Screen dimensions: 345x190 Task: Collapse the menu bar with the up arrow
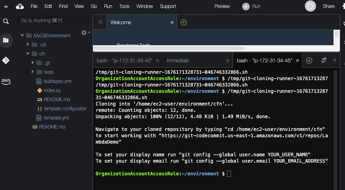6,6
